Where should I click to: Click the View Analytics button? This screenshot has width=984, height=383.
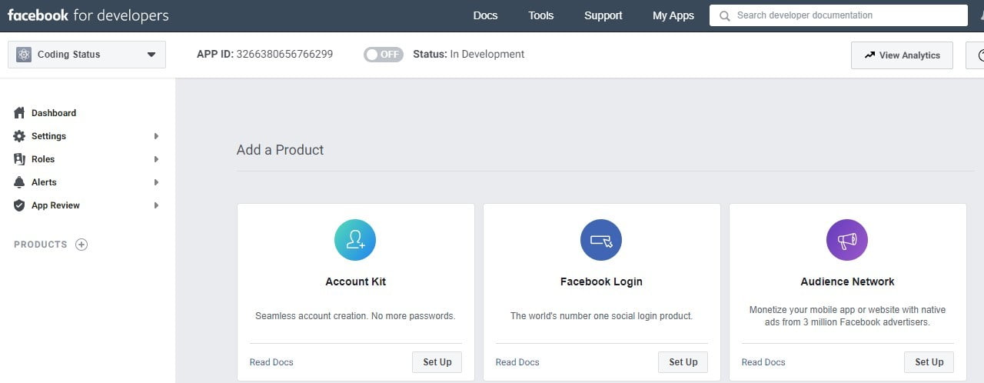point(902,55)
